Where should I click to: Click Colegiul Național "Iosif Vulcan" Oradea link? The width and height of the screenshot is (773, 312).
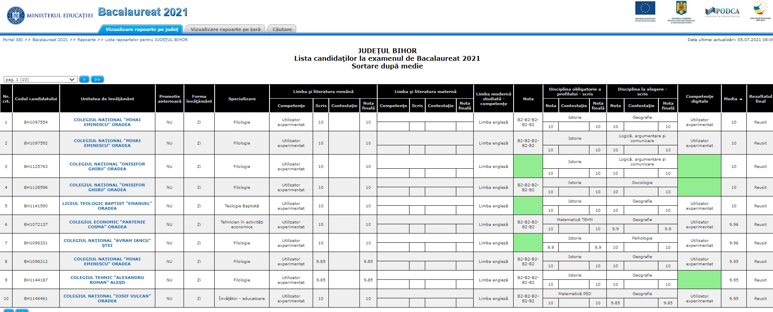pos(107,298)
